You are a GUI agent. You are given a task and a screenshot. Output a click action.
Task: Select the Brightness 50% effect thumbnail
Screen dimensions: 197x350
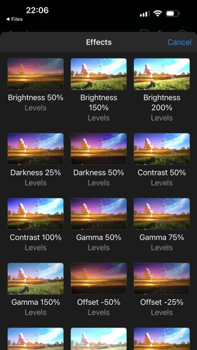tap(35, 74)
